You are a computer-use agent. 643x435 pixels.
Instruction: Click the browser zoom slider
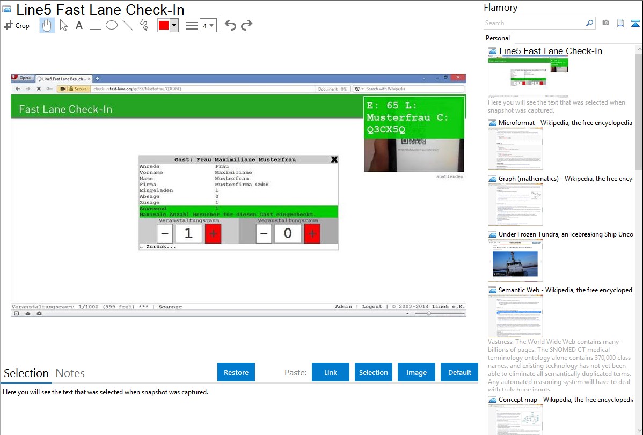(x=440, y=314)
